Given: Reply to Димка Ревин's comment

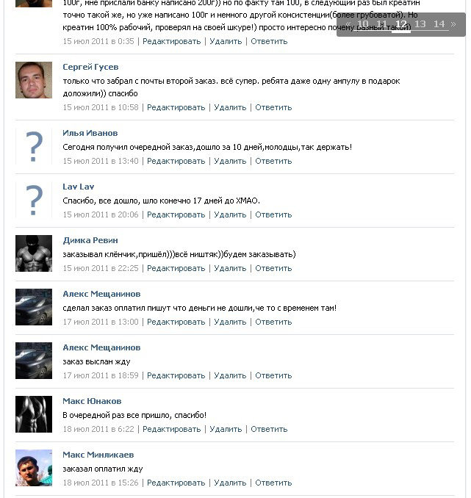Looking at the screenshot, I should (273, 268).
